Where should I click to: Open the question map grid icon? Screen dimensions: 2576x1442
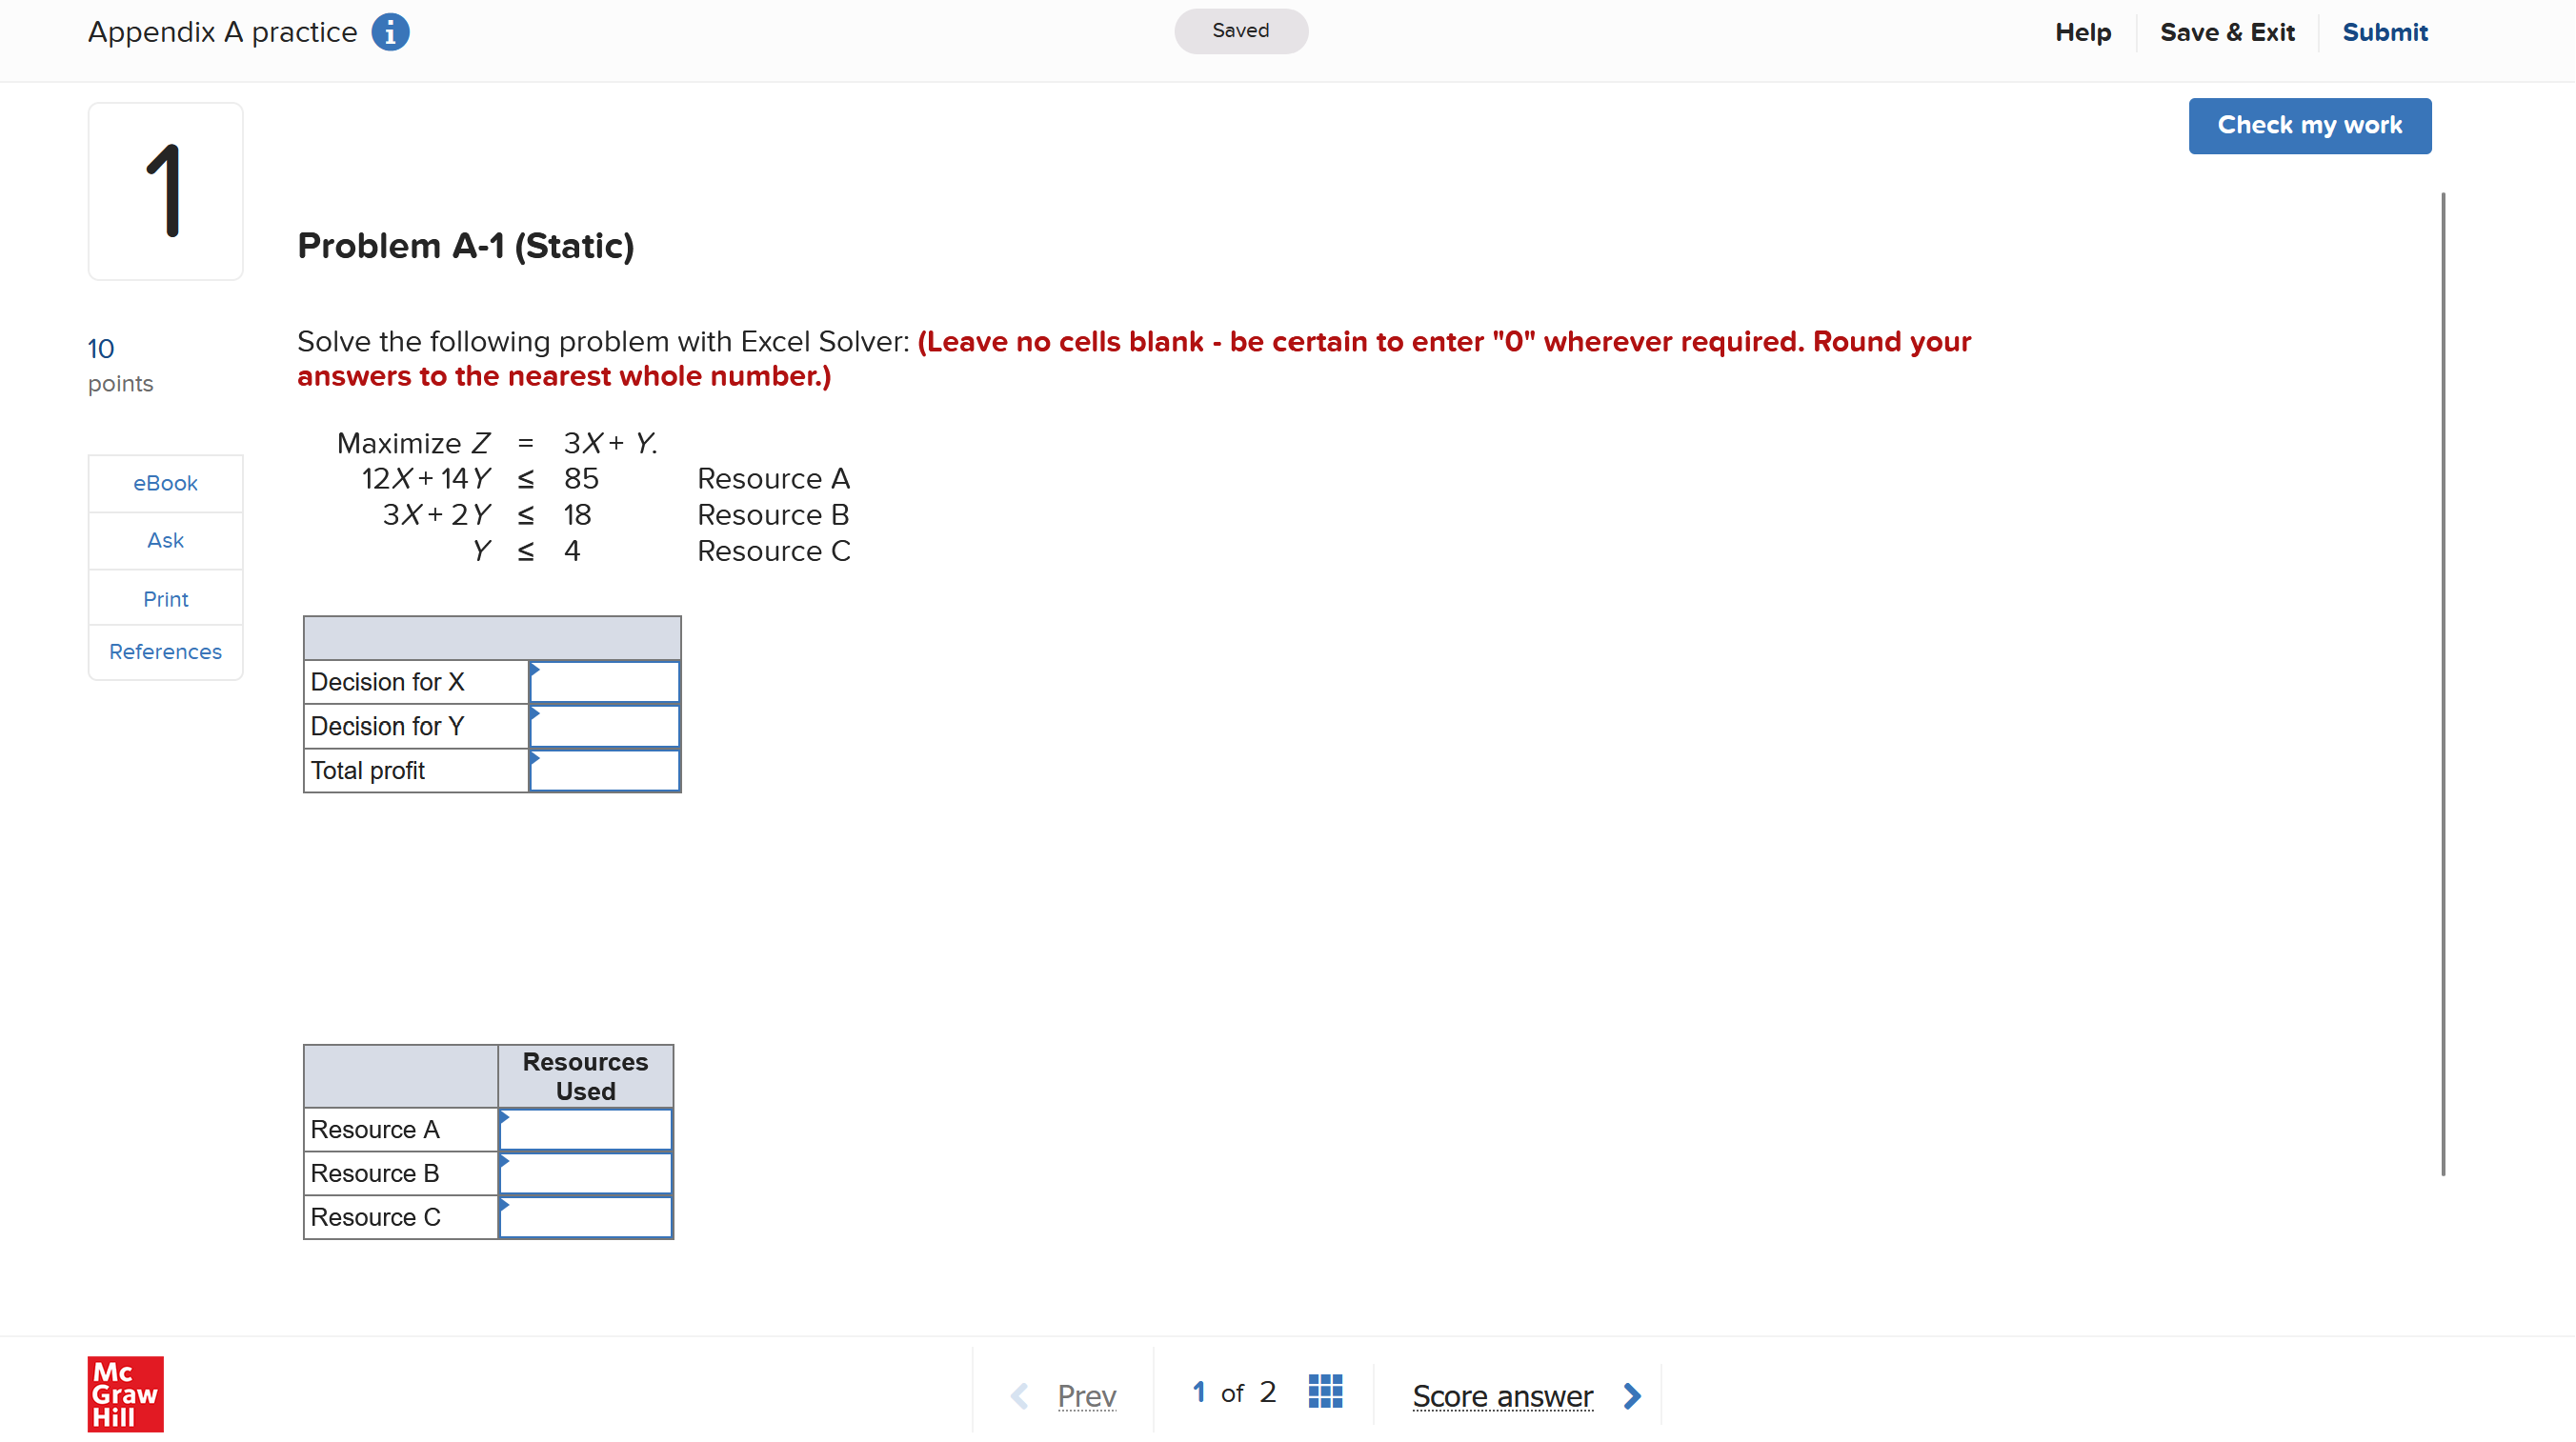click(x=1325, y=1391)
